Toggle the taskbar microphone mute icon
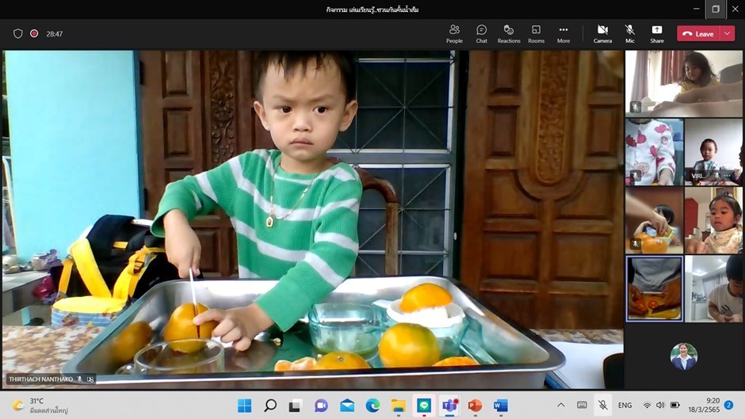The image size is (745, 419). 602,406
